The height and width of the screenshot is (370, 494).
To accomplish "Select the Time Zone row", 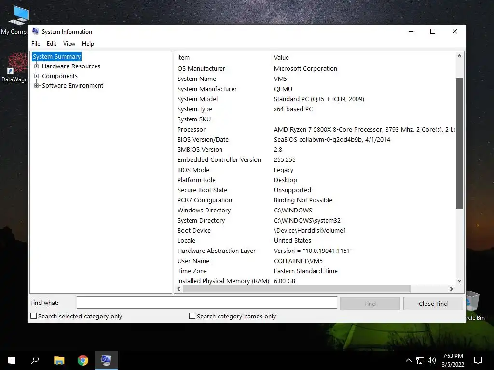I will click(x=316, y=271).
